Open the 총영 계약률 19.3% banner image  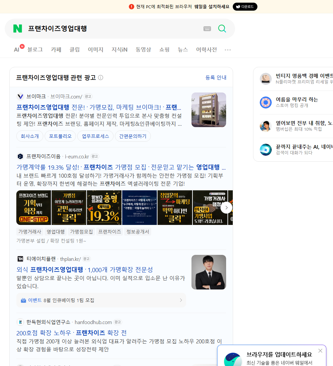click(104, 208)
